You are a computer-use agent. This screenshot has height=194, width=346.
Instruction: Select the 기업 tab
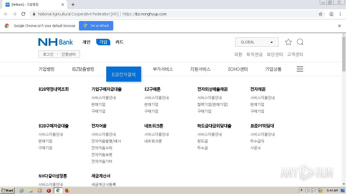(103, 42)
